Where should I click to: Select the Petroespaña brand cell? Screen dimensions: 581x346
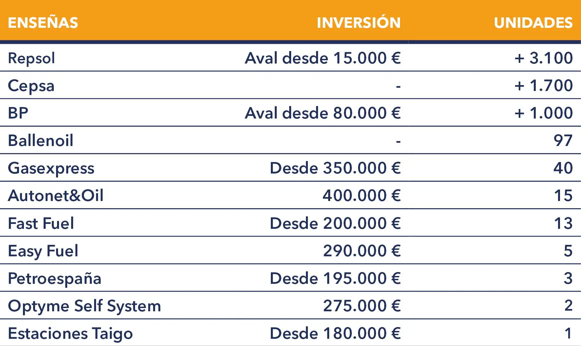(x=55, y=279)
